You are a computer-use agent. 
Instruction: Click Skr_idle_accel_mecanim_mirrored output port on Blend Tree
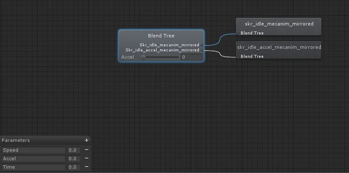pyautogui.click(x=202, y=50)
